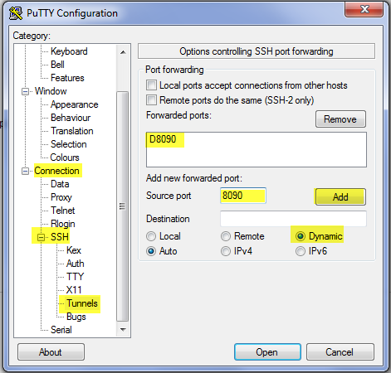Open the Keyboard category
Viewport: 391px width, 373px height.
[x=69, y=51]
